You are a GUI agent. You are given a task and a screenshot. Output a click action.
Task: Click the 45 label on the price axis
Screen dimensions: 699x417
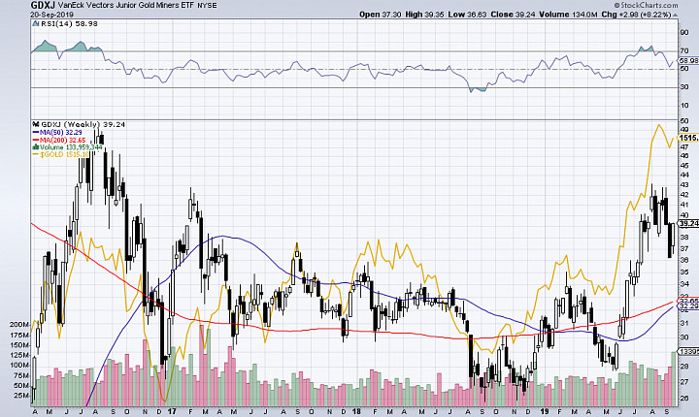(683, 165)
